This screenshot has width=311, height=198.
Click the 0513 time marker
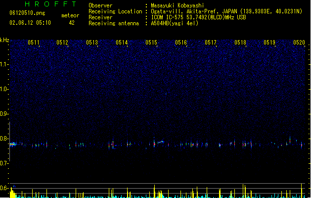coord(92,43)
